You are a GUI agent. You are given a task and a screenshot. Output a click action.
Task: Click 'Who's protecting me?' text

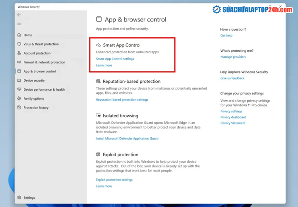237,51
